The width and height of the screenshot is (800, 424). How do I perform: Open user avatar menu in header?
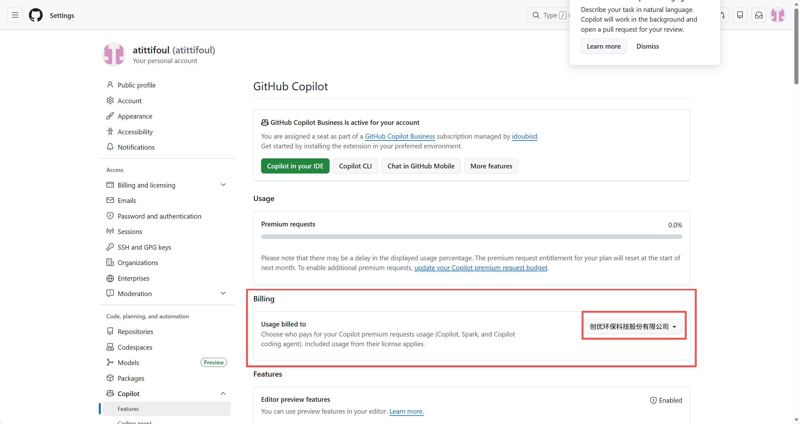(777, 15)
